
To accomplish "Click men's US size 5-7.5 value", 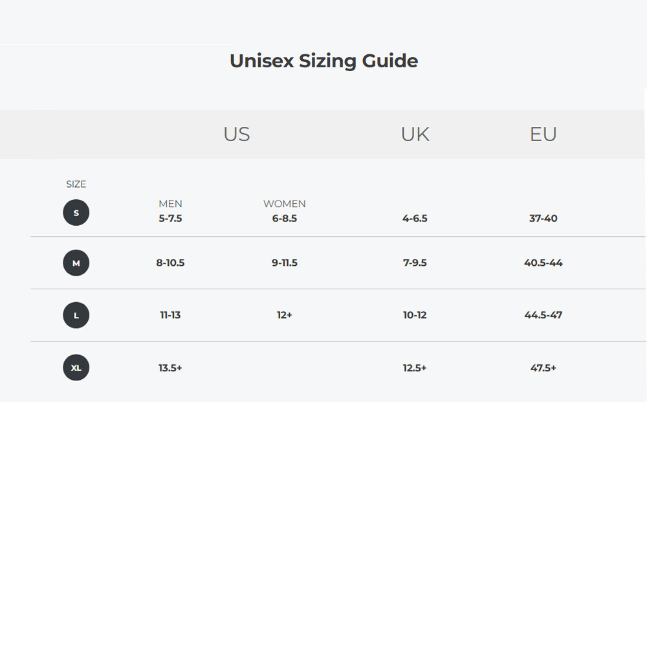I will point(170,219).
